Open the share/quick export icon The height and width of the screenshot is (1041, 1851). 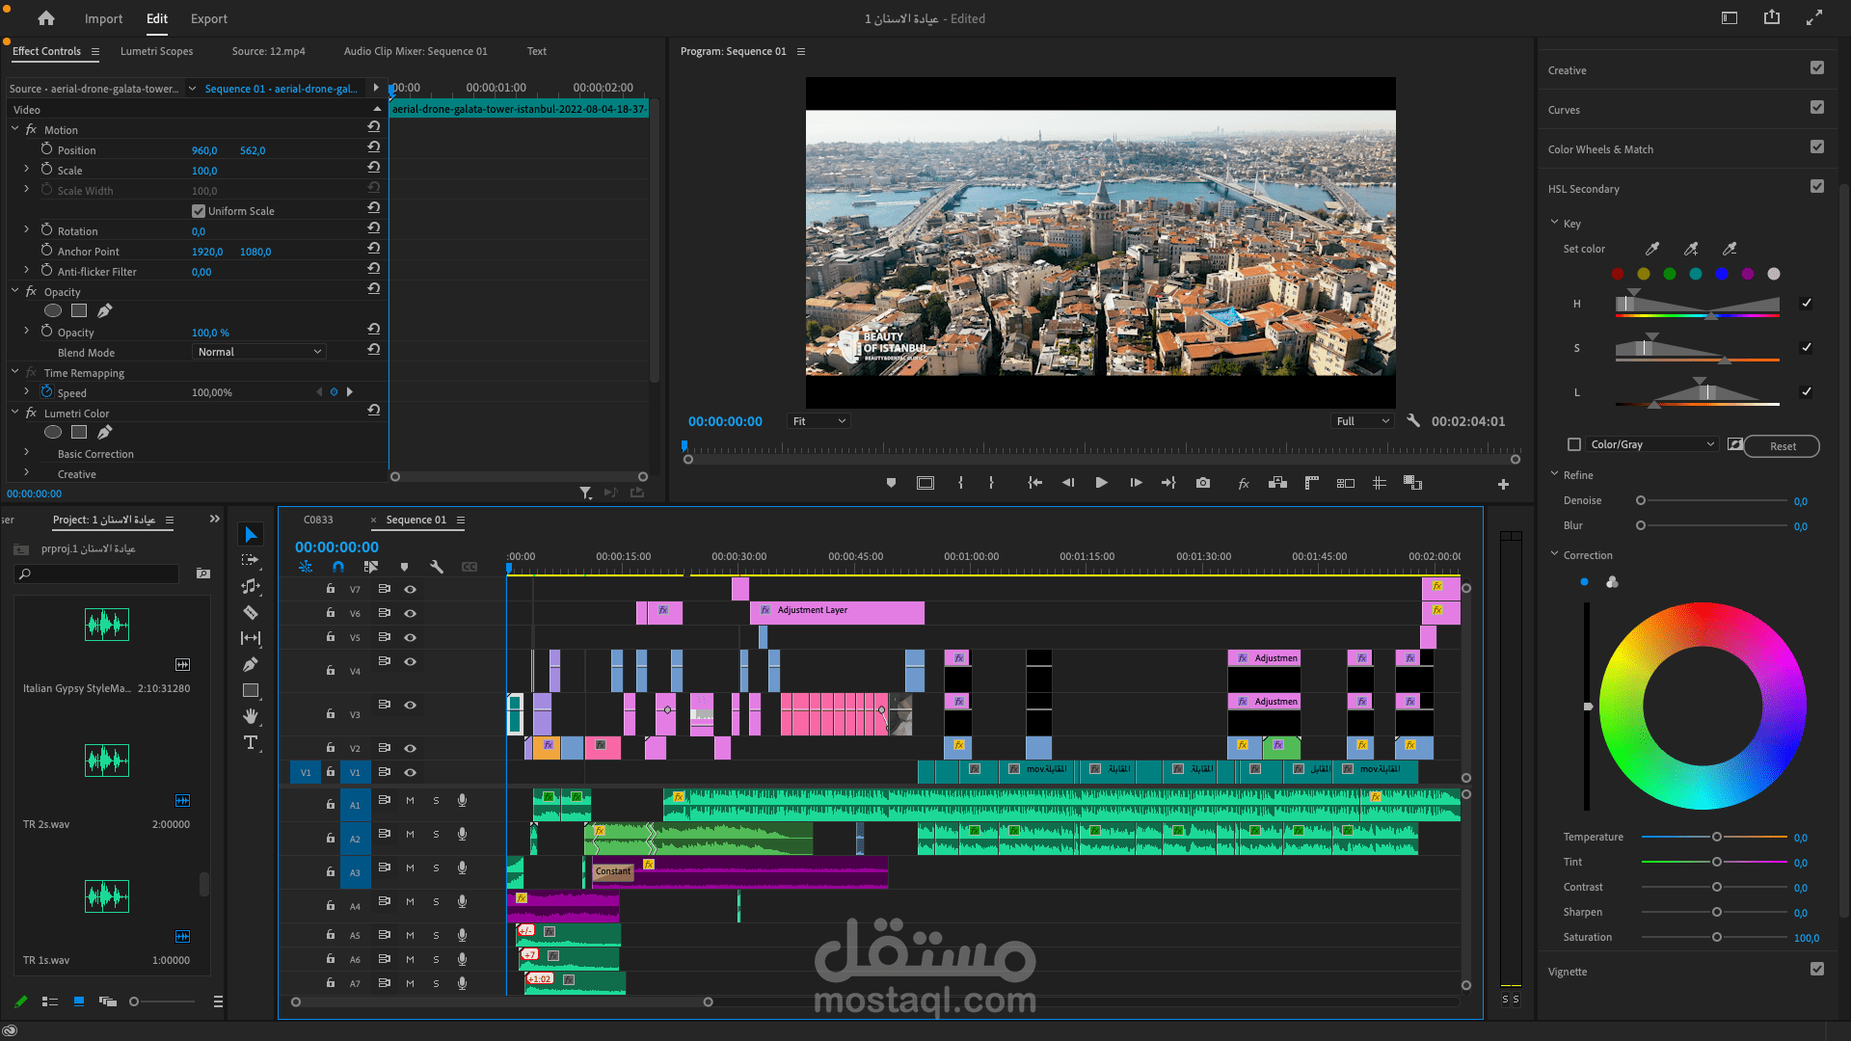tap(1772, 17)
